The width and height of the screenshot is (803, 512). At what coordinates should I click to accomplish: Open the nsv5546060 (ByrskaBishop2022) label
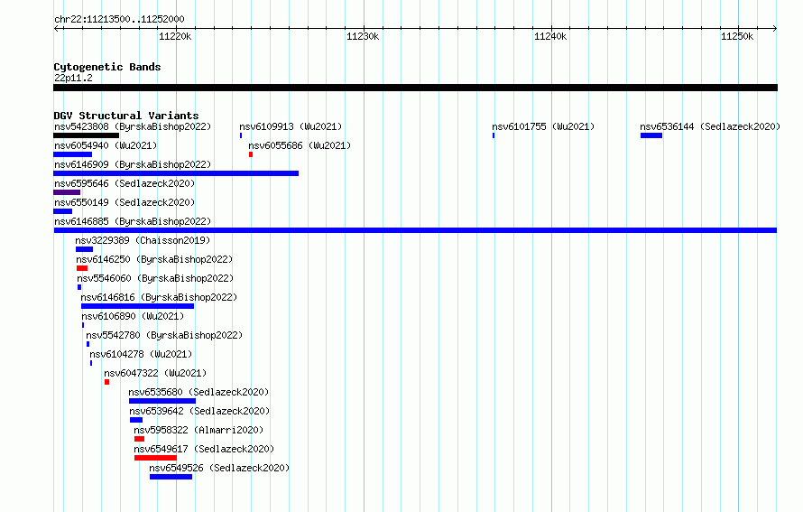[x=155, y=278]
